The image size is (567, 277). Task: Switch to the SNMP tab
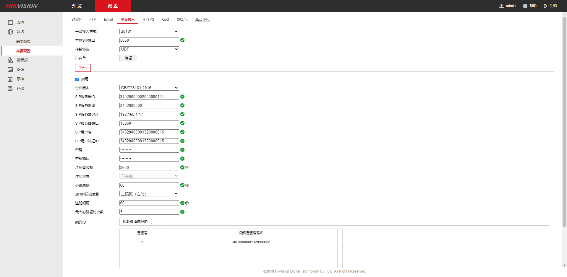(x=76, y=19)
